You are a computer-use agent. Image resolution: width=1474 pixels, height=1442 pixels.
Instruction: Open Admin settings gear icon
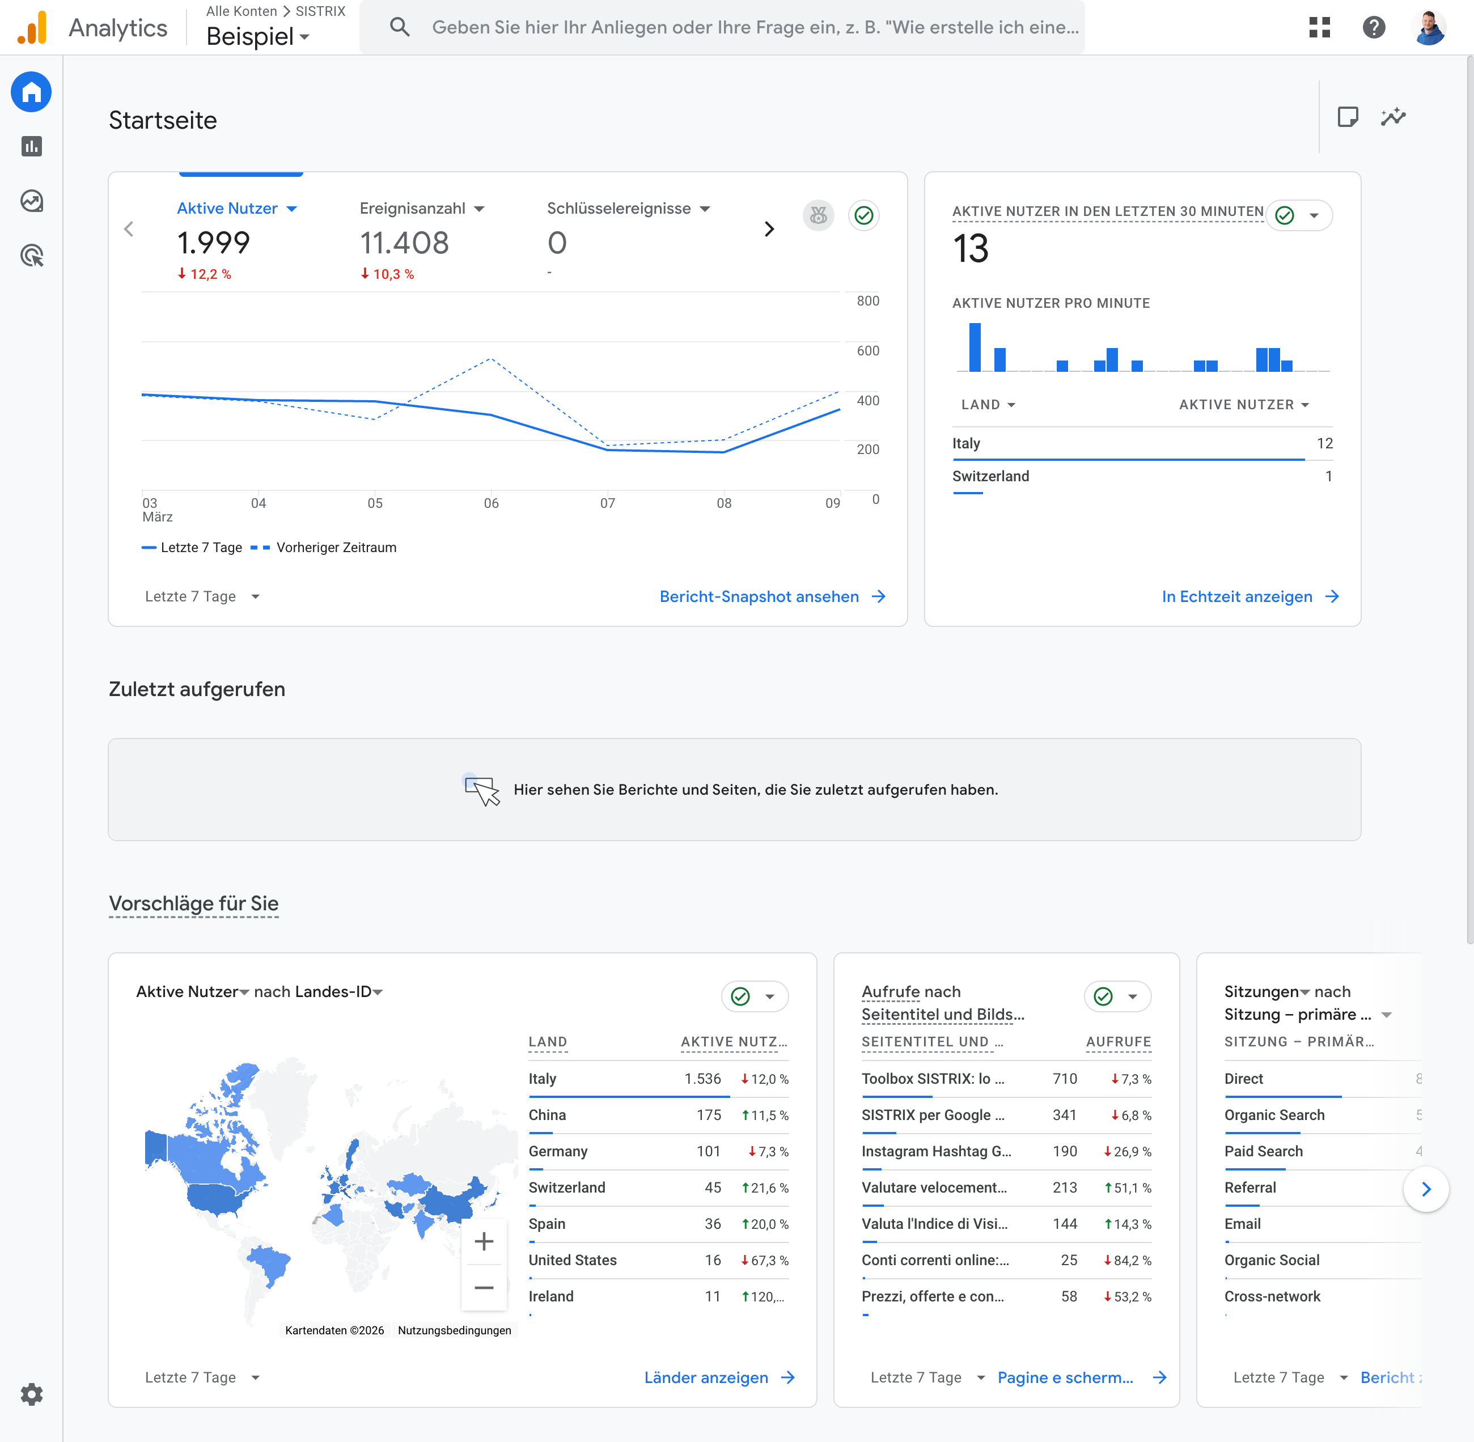pyautogui.click(x=31, y=1394)
